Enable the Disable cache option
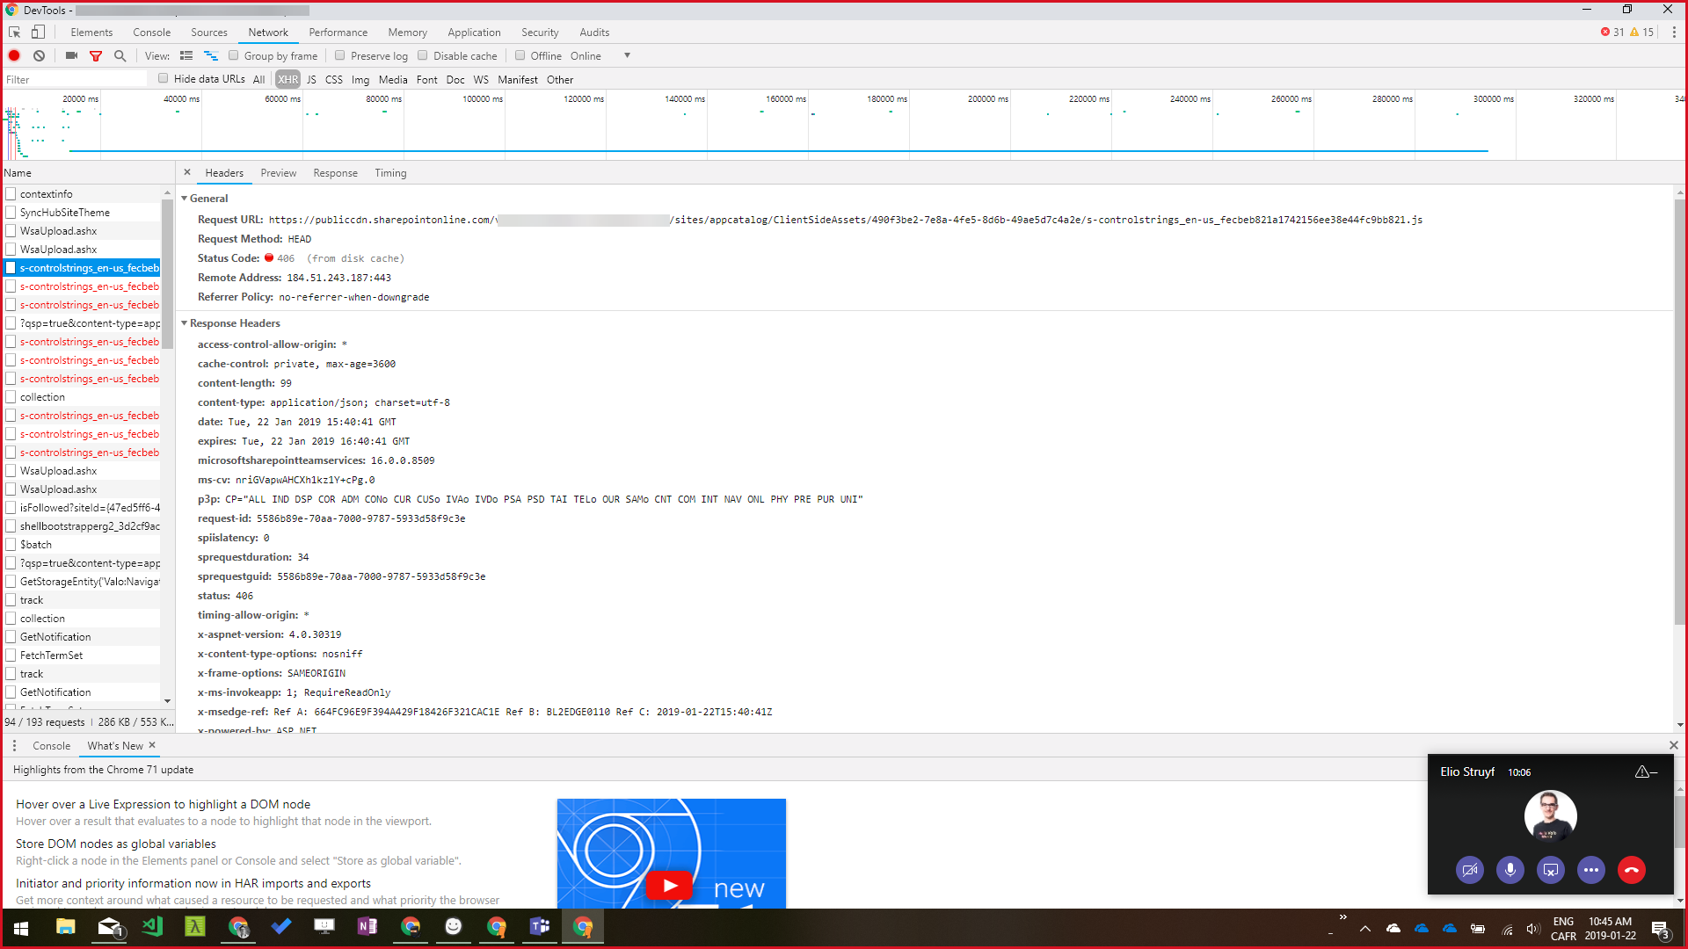The width and height of the screenshot is (1688, 949). [423, 54]
